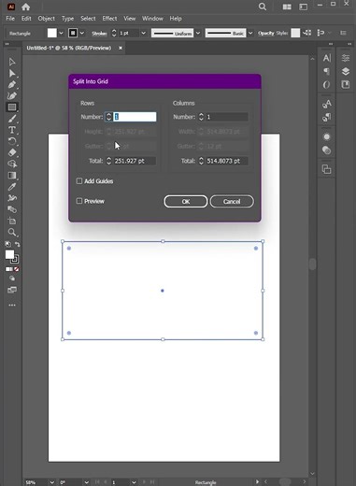Confirm the grid with OK
The width and height of the screenshot is (356, 486).
coord(186,202)
